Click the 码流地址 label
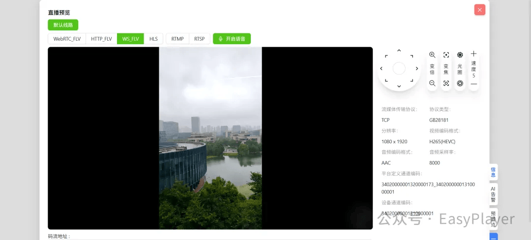 click(x=59, y=236)
